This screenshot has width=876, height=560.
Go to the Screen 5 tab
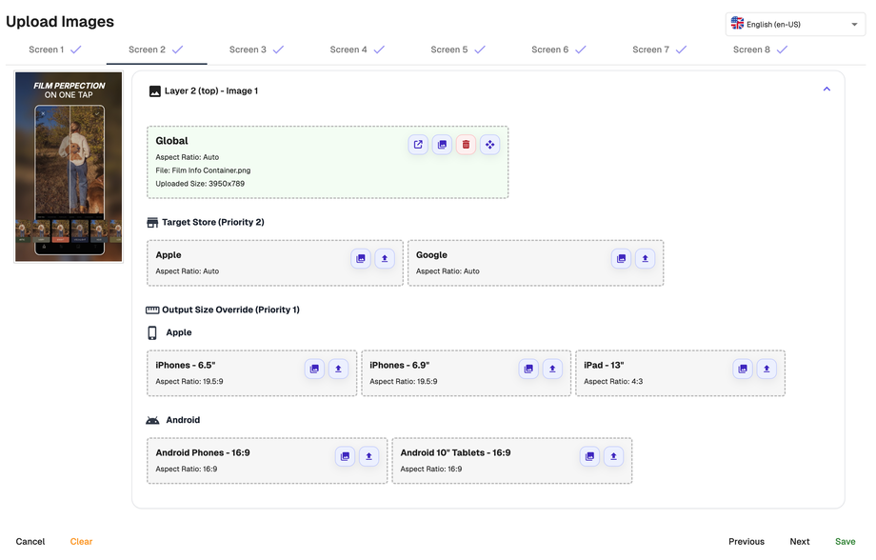(458, 50)
